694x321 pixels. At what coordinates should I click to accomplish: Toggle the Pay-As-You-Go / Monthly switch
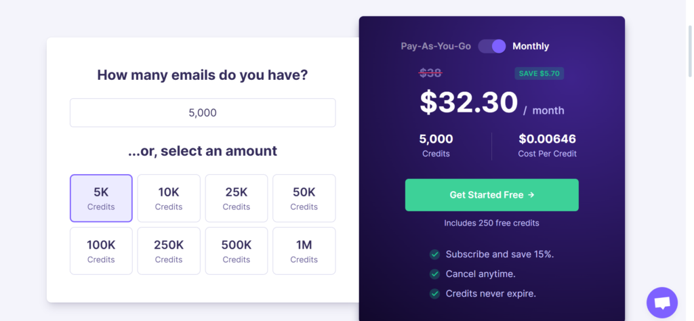click(492, 46)
